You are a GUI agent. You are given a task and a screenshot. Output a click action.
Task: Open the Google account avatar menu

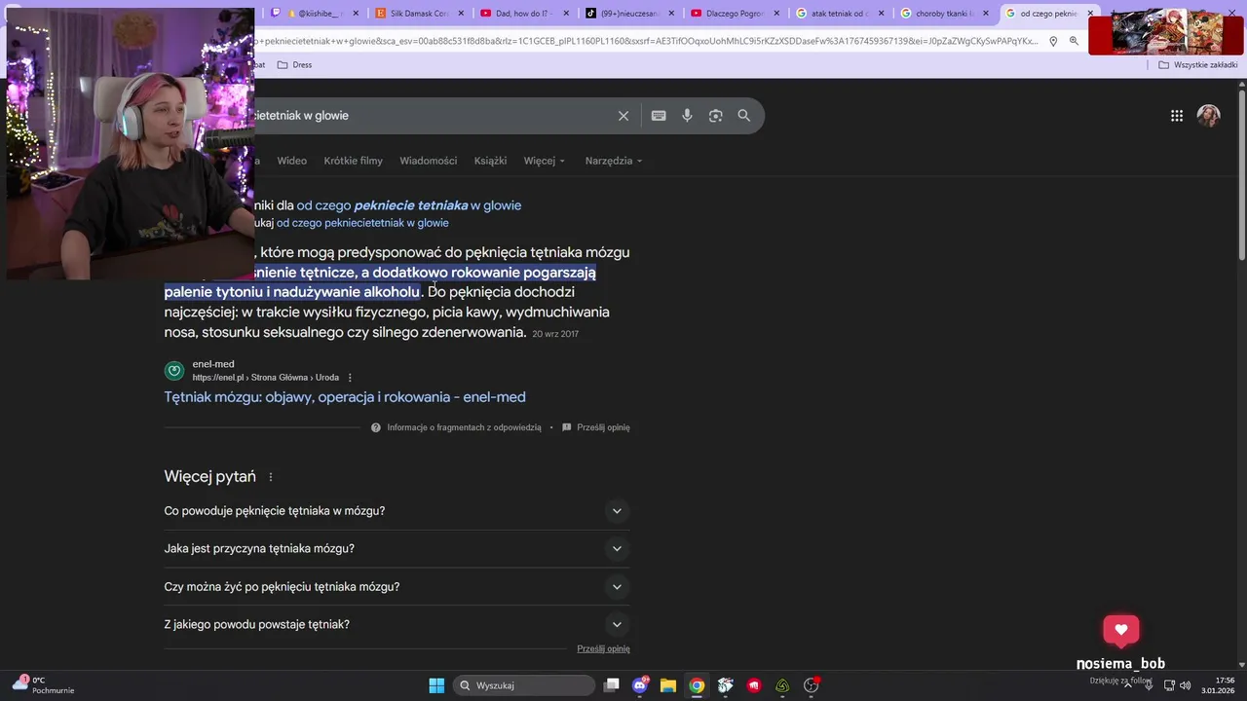click(1209, 116)
